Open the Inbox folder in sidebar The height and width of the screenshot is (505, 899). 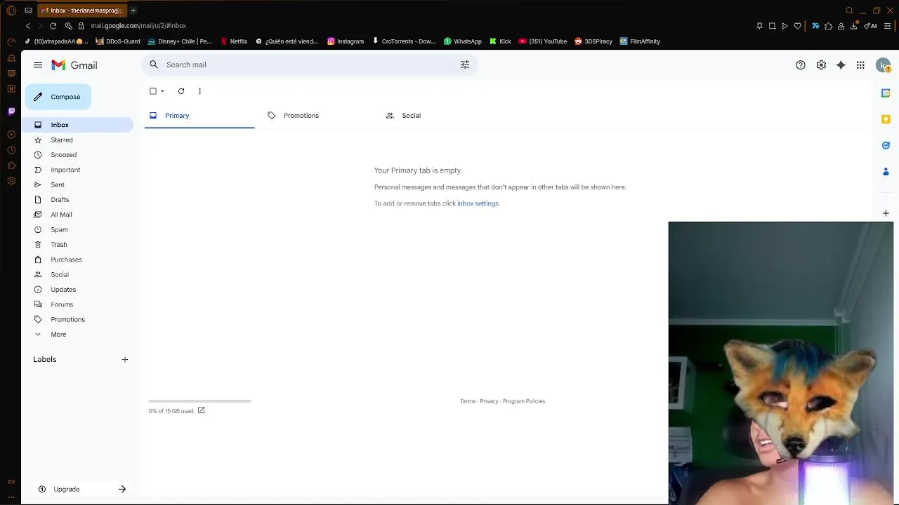point(77,125)
